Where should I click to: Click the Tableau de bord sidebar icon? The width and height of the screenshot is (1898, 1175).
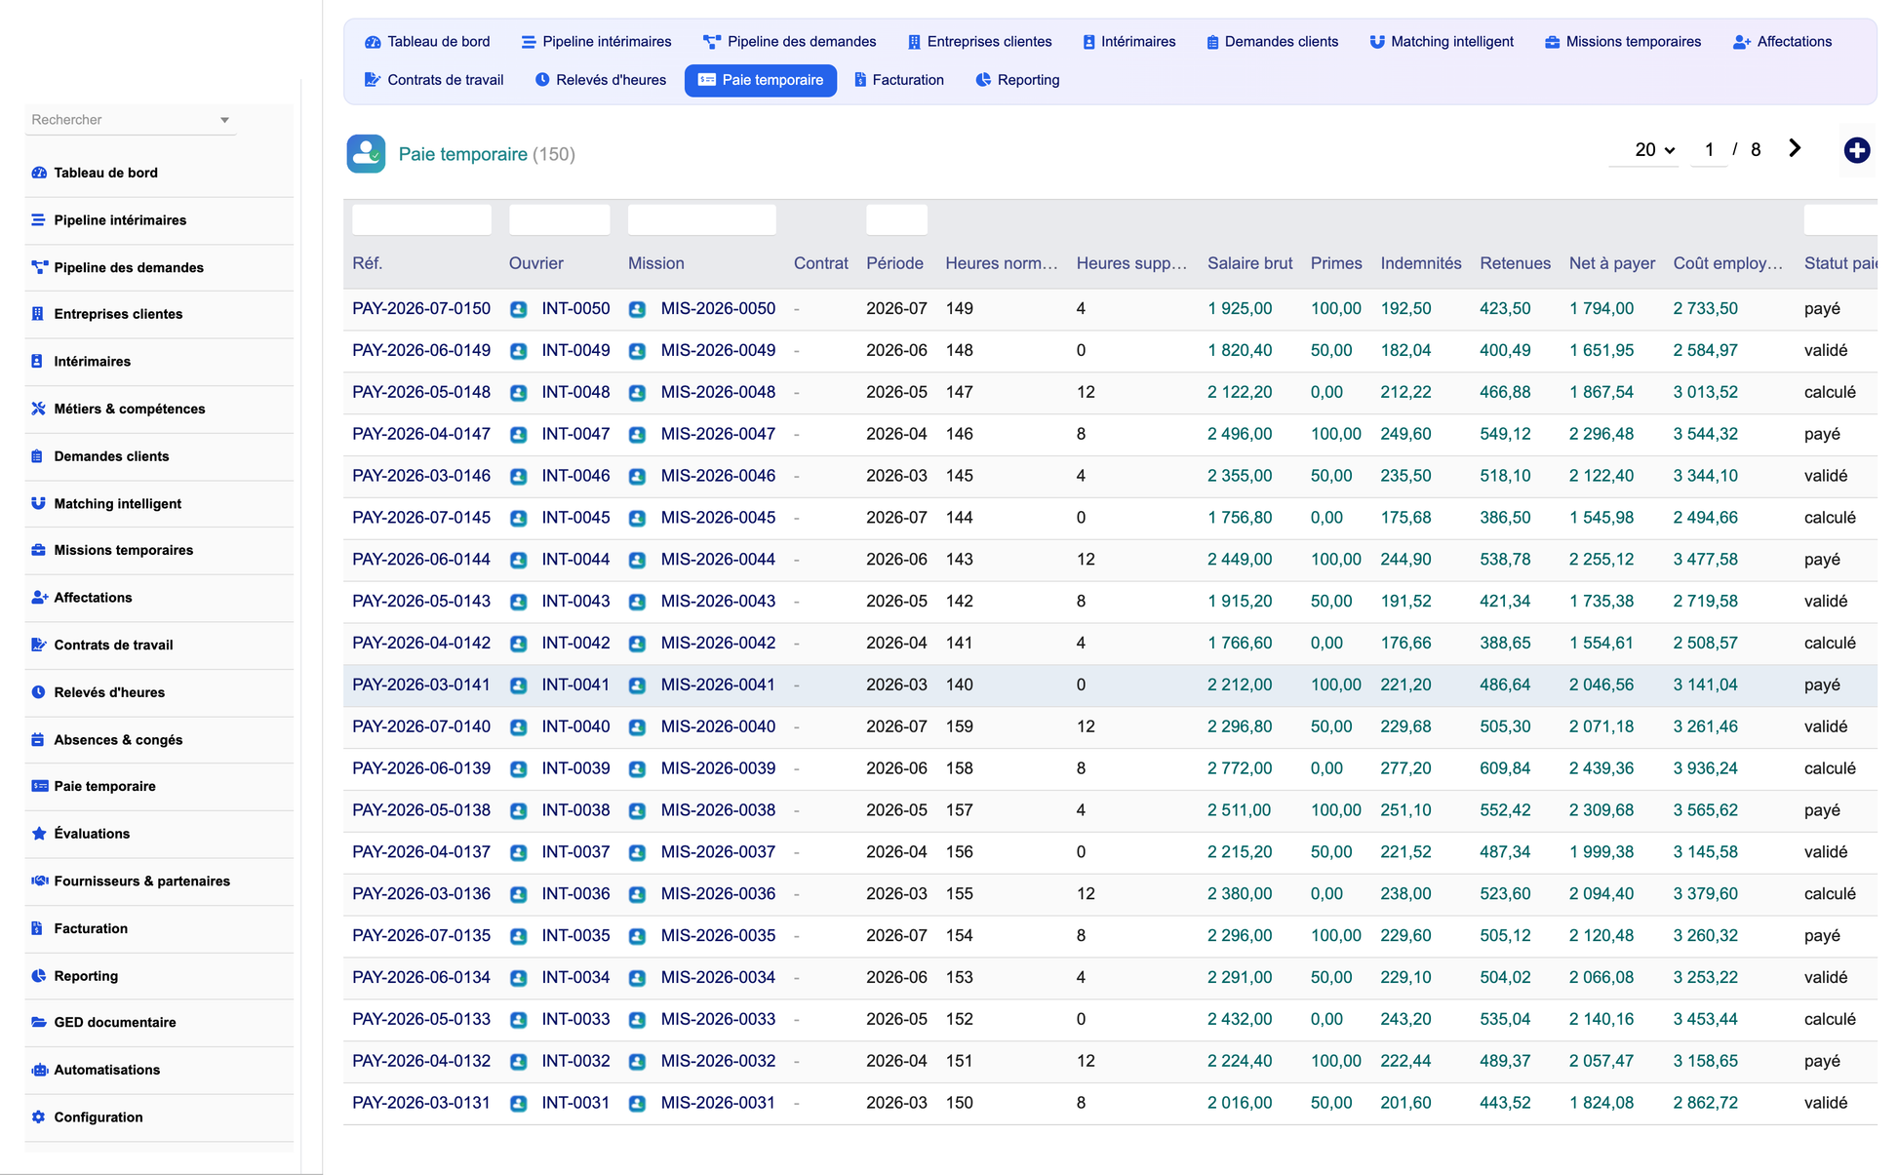[39, 173]
